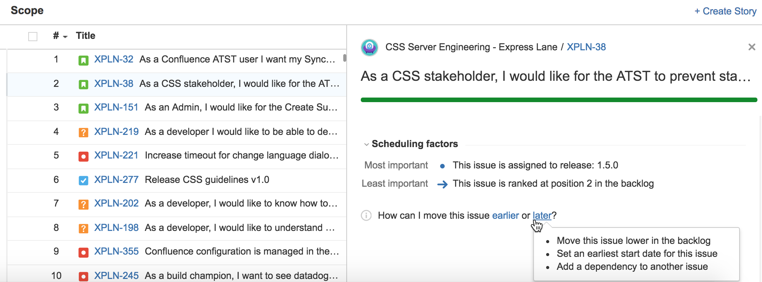Click the red bug icon beside XPLN-245
This screenshot has height=282, width=762.
(83, 276)
